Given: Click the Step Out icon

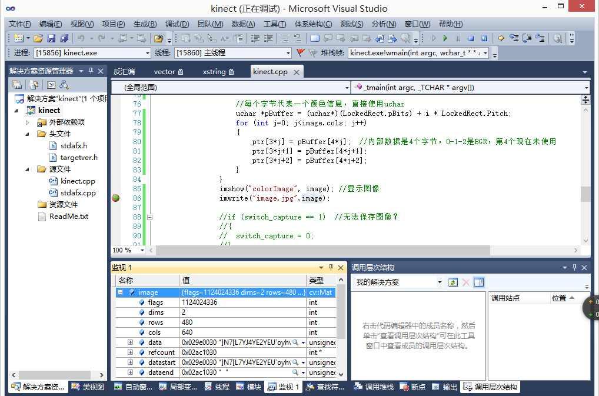Looking at the screenshot, I should tap(540, 38).
